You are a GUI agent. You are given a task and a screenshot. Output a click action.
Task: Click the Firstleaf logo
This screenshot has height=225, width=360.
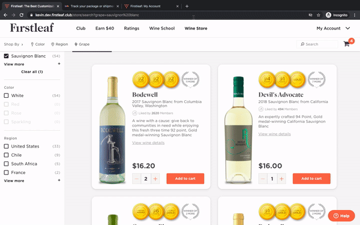(32, 28)
